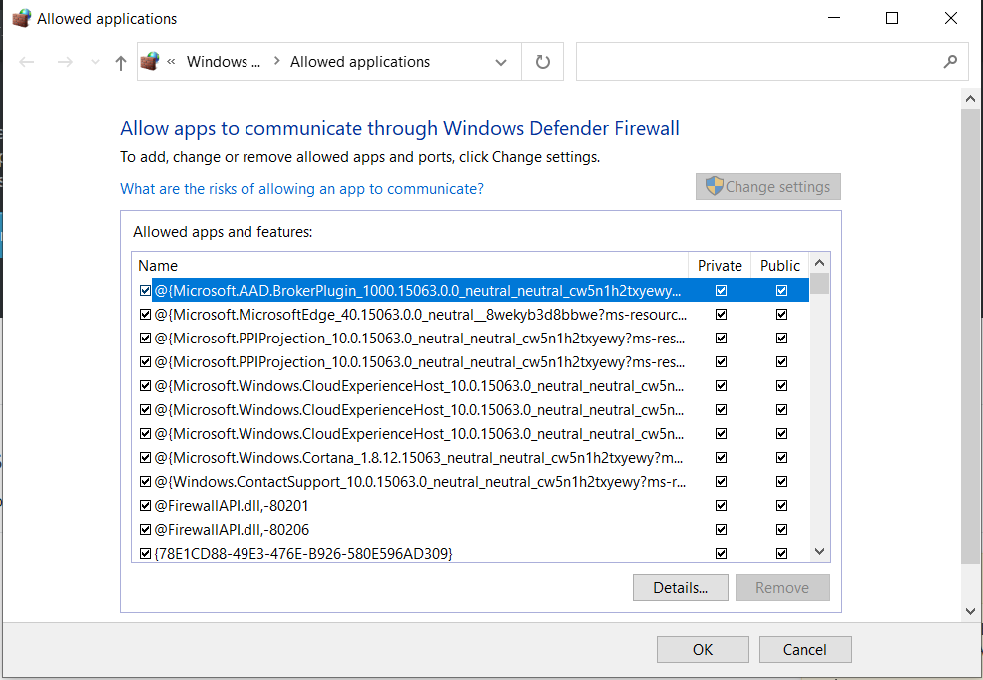Click the Private column header

point(720,266)
